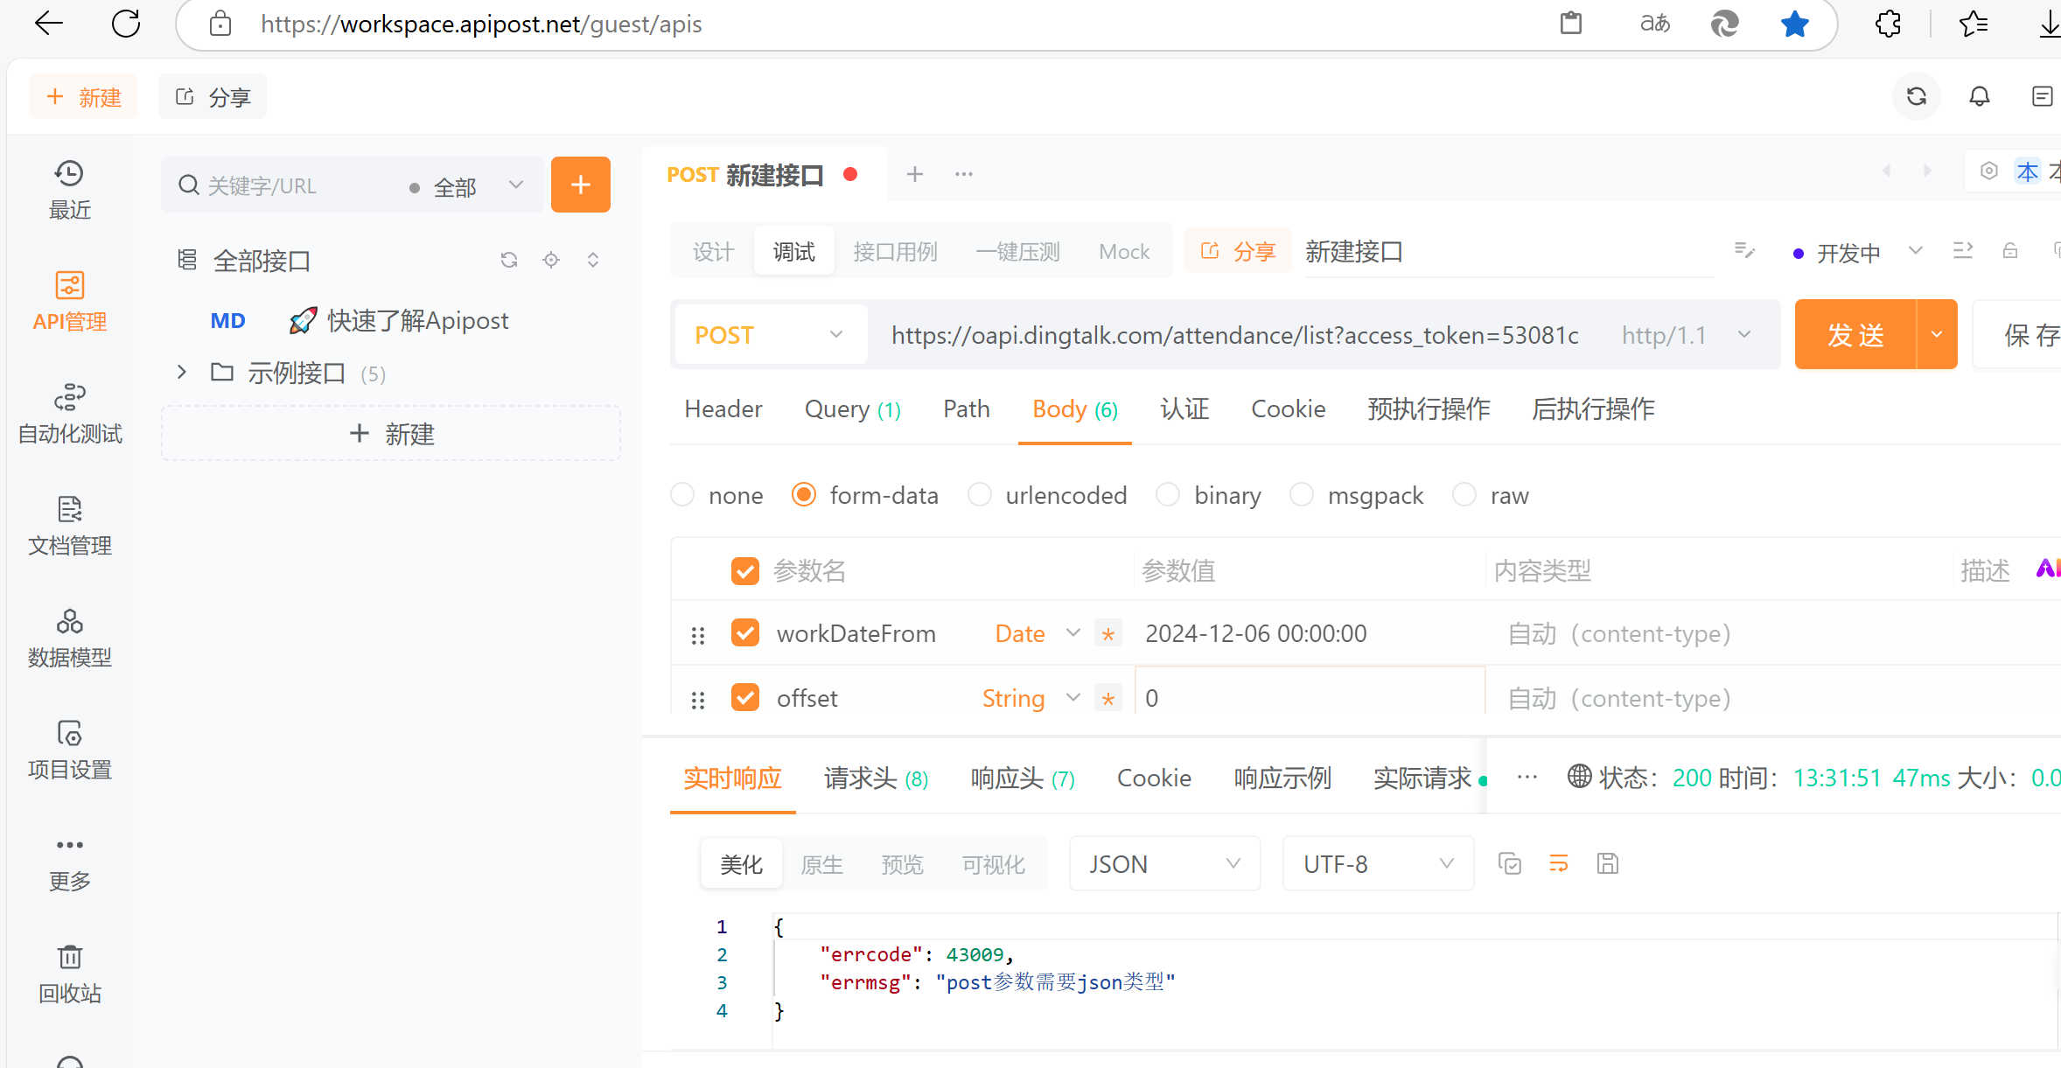2061x1068 pixels.
Task: Open the 认证 auth tab
Action: coord(1184,408)
